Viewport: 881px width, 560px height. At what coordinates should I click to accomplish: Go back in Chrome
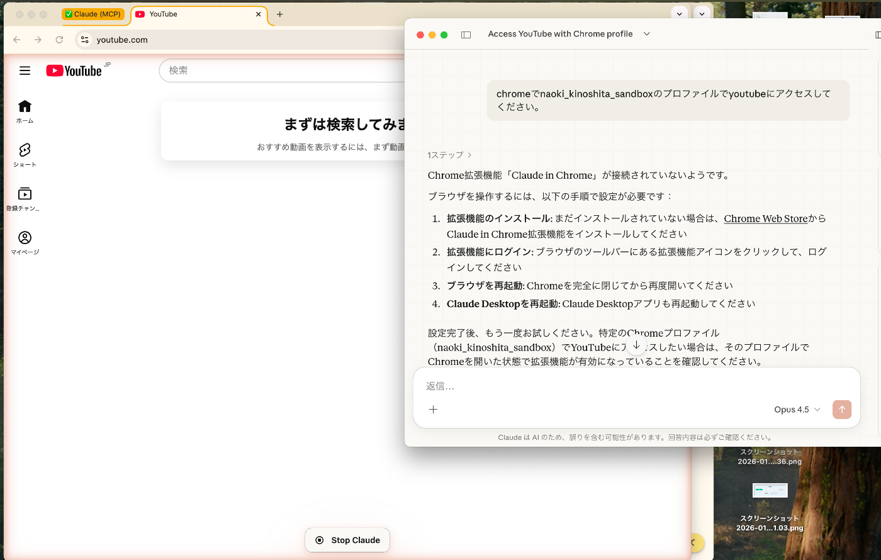tap(17, 40)
